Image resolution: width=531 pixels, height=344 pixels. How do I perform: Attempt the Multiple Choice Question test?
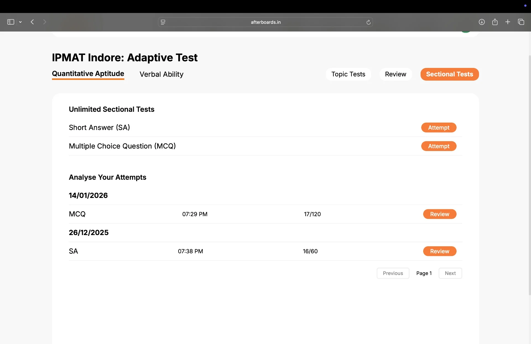click(x=439, y=146)
